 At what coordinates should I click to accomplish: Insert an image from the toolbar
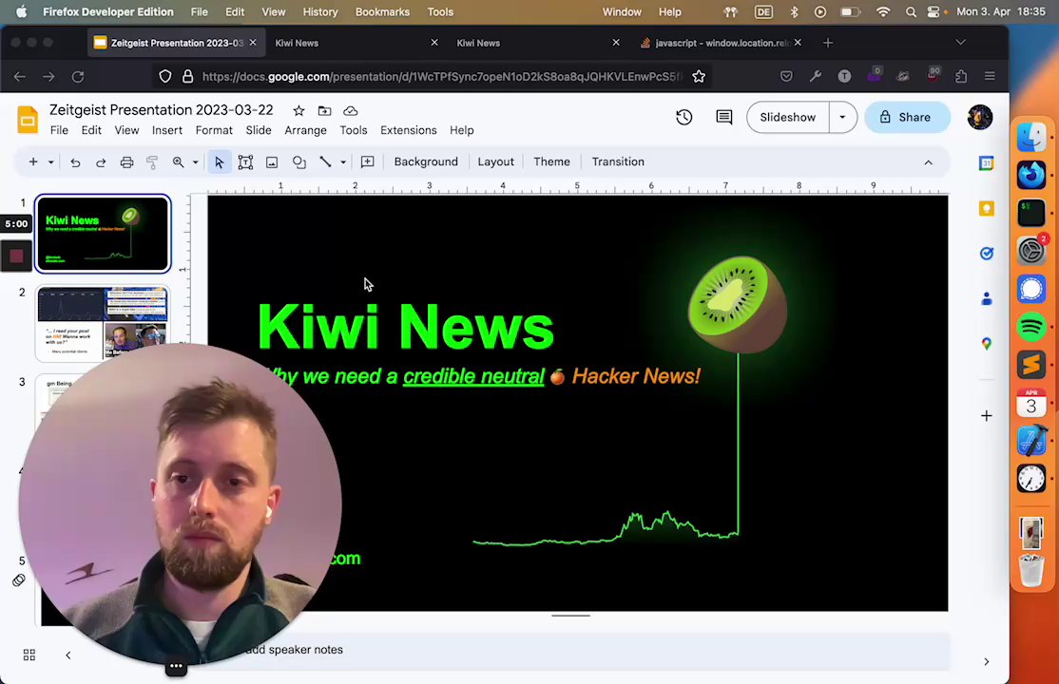pos(272,162)
